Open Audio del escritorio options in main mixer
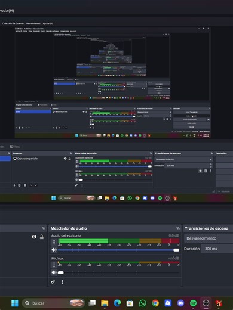Viewport: 233px width, 310px height. 54,242
